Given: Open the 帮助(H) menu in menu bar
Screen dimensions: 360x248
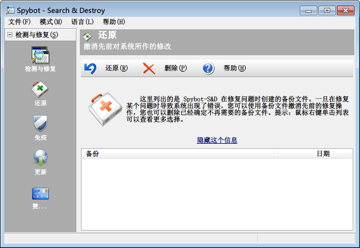Looking at the screenshot, I should [114, 21].
